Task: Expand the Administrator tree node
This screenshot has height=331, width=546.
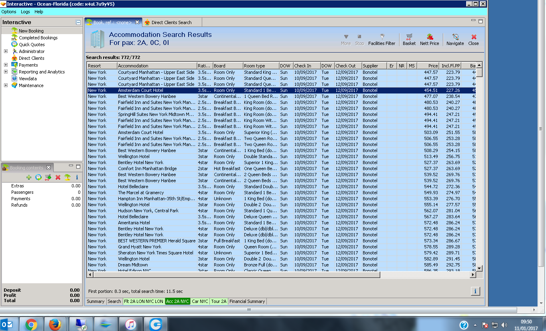Action: (6, 51)
